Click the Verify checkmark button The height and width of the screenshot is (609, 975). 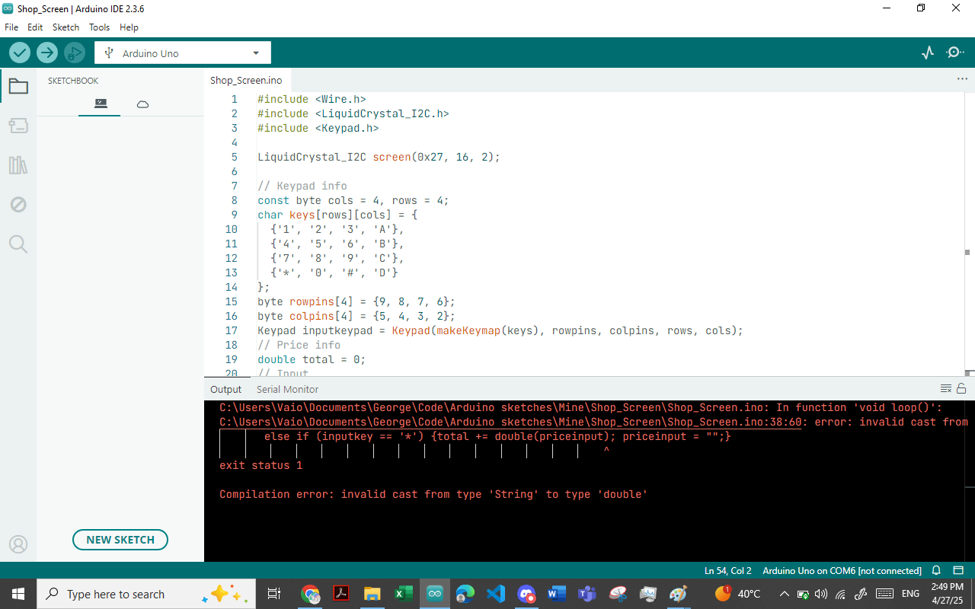tap(20, 53)
